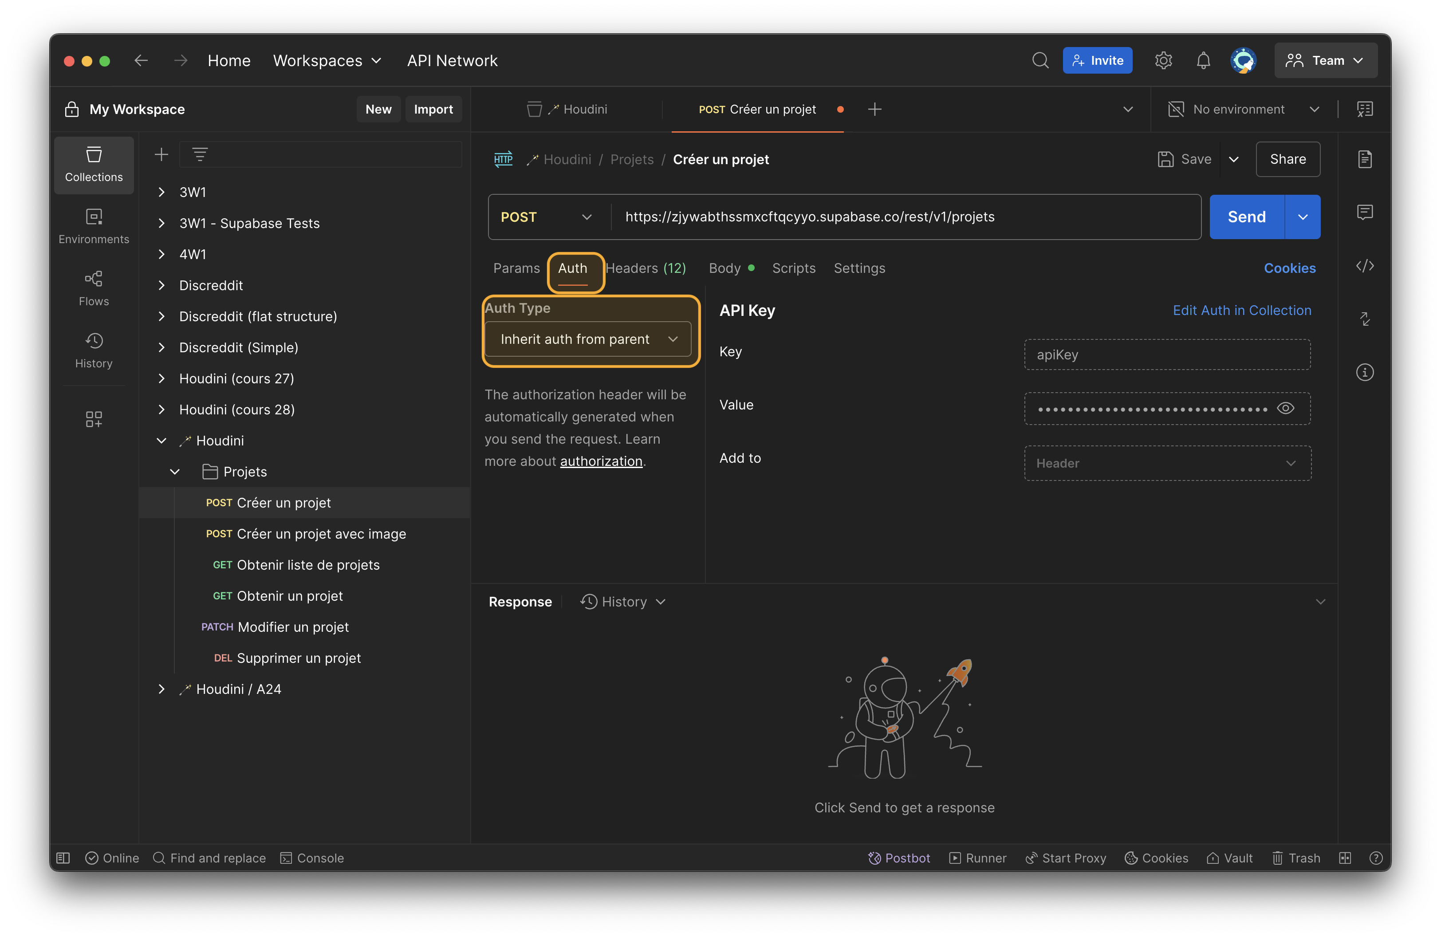This screenshot has height=937, width=1441.
Task: Switch to the Params tab
Action: click(x=516, y=268)
